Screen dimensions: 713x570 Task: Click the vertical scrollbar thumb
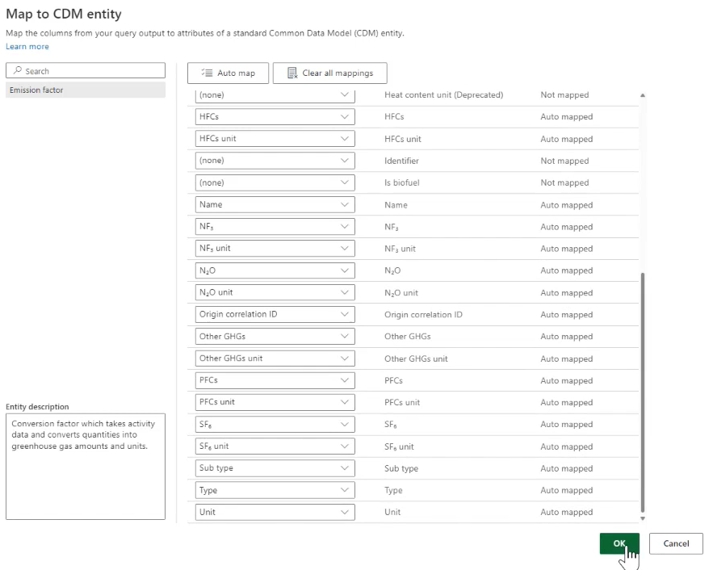[x=643, y=392]
